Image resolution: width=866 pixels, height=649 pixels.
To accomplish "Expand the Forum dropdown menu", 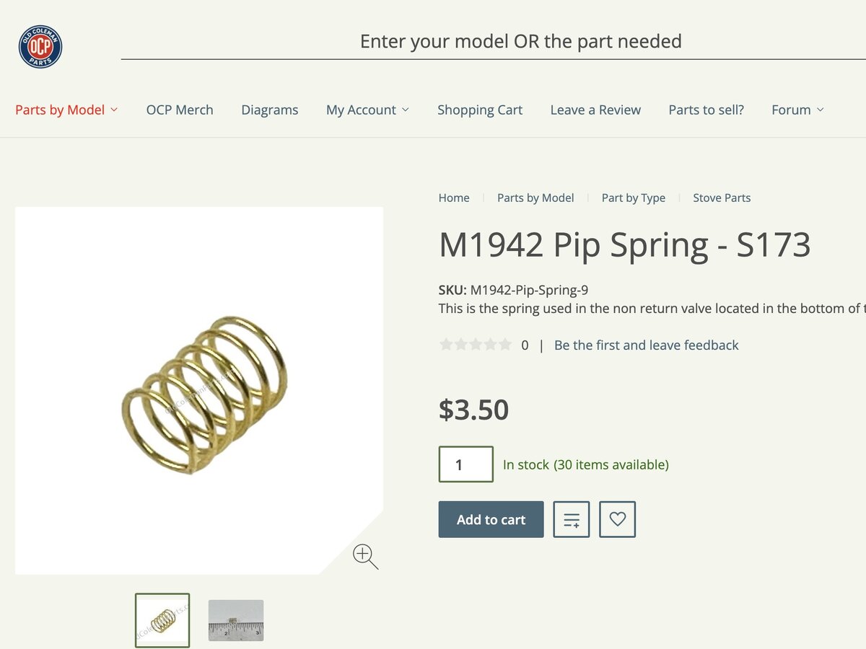I will pos(797,110).
